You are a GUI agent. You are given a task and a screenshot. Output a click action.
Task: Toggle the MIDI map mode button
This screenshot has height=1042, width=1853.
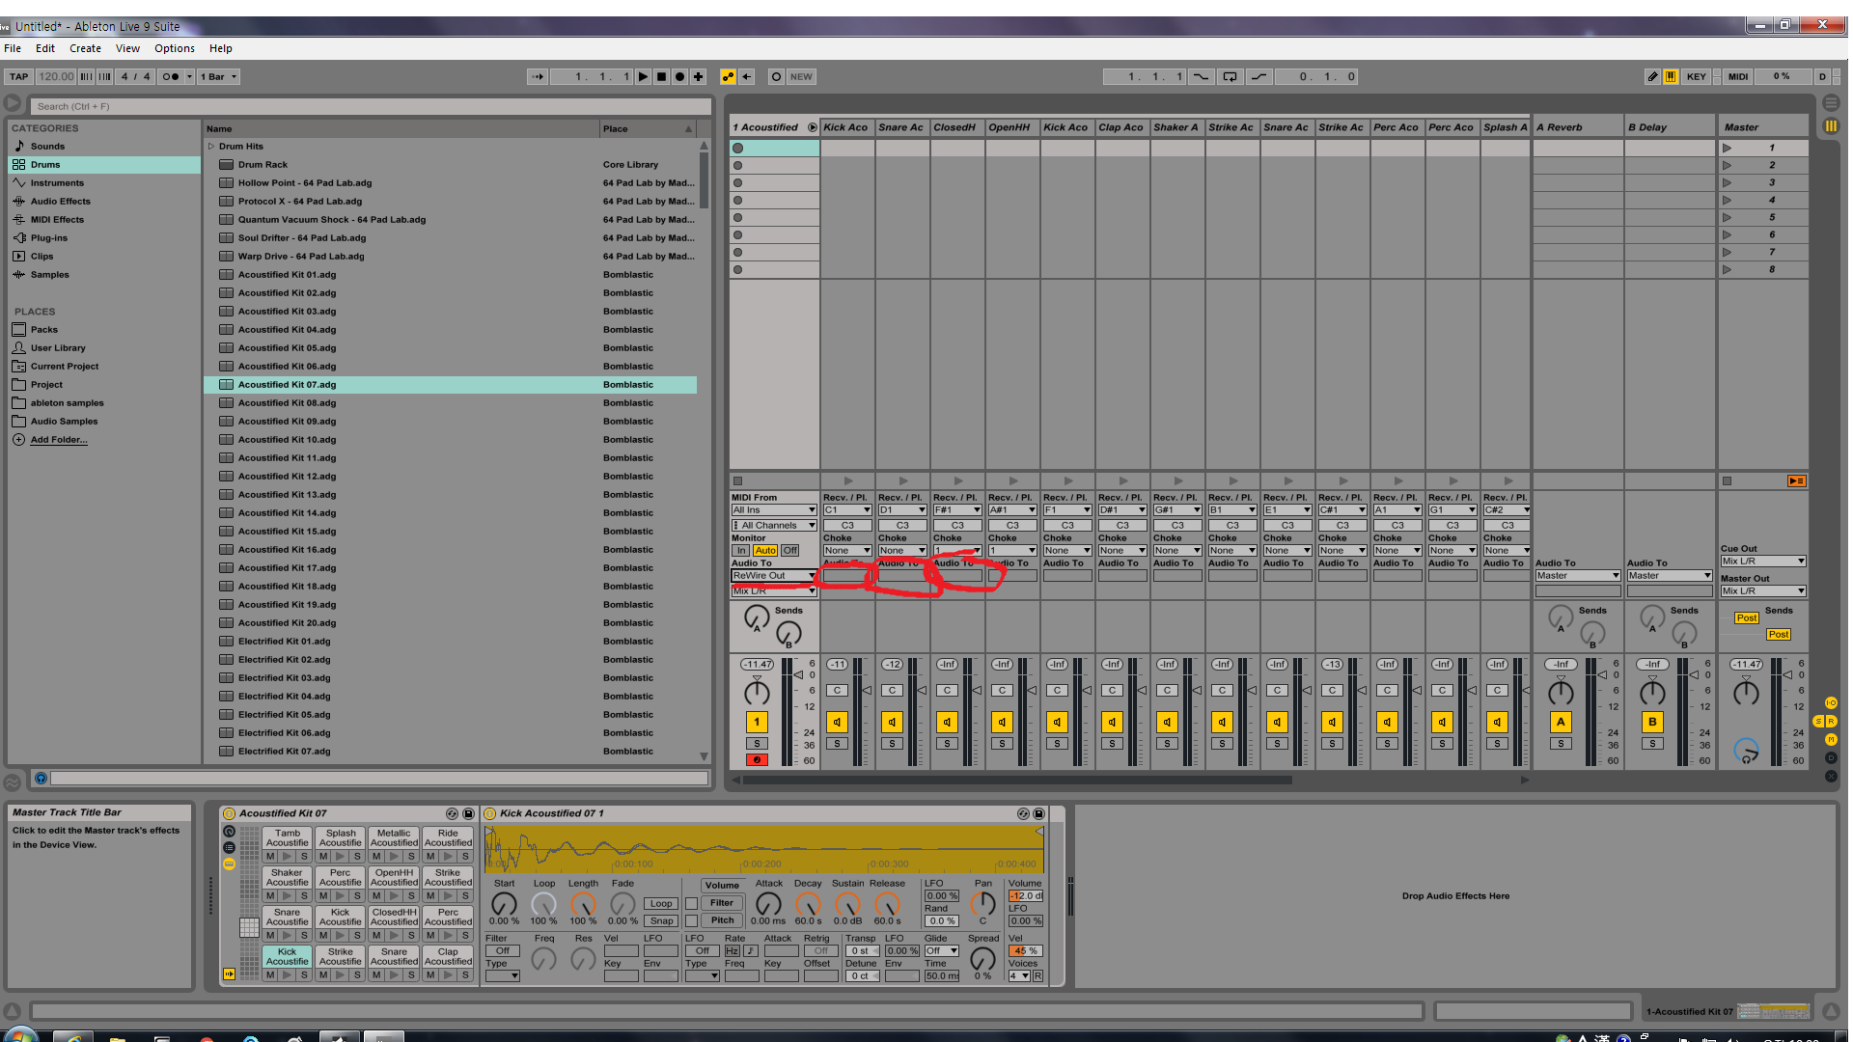pos(1737,76)
